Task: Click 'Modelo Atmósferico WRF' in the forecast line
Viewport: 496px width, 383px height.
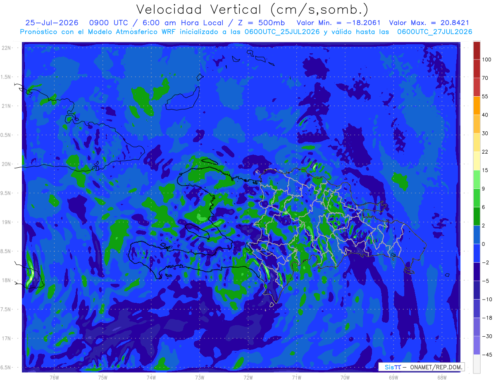Action: click(132, 31)
